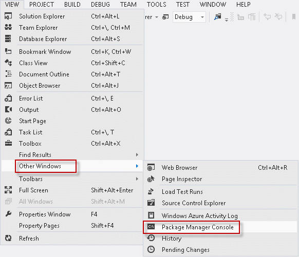Open the BUILD menu
The height and width of the screenshot is (257, 299).
point(72,4)
